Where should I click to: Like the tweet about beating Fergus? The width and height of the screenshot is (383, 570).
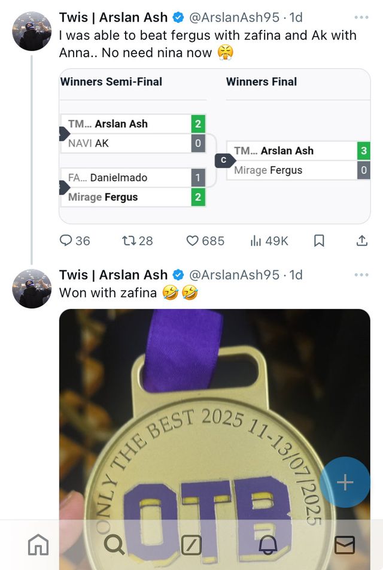tap(193, 241)
